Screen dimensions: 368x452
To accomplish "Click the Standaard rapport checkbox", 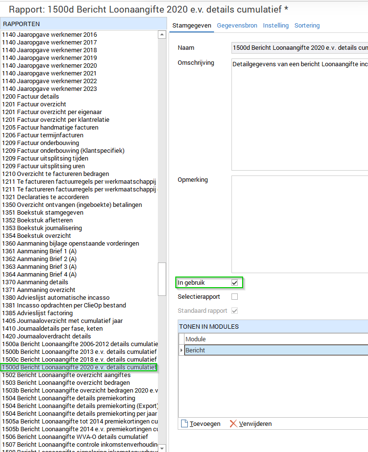I will tap(234, 311).
